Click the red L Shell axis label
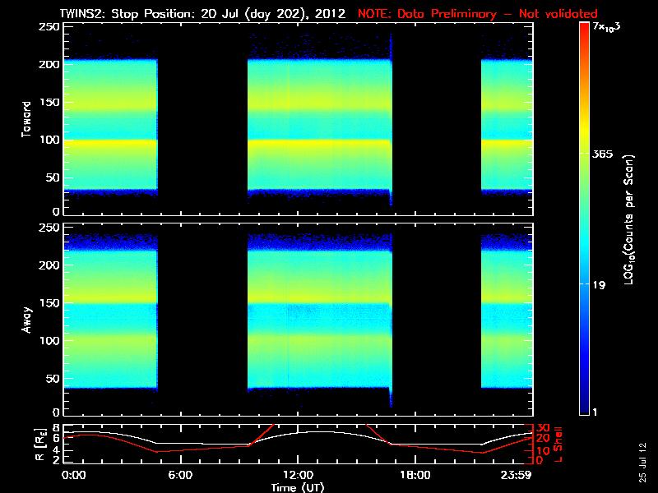This screenshot has height=493, width=658. [558, 445]
